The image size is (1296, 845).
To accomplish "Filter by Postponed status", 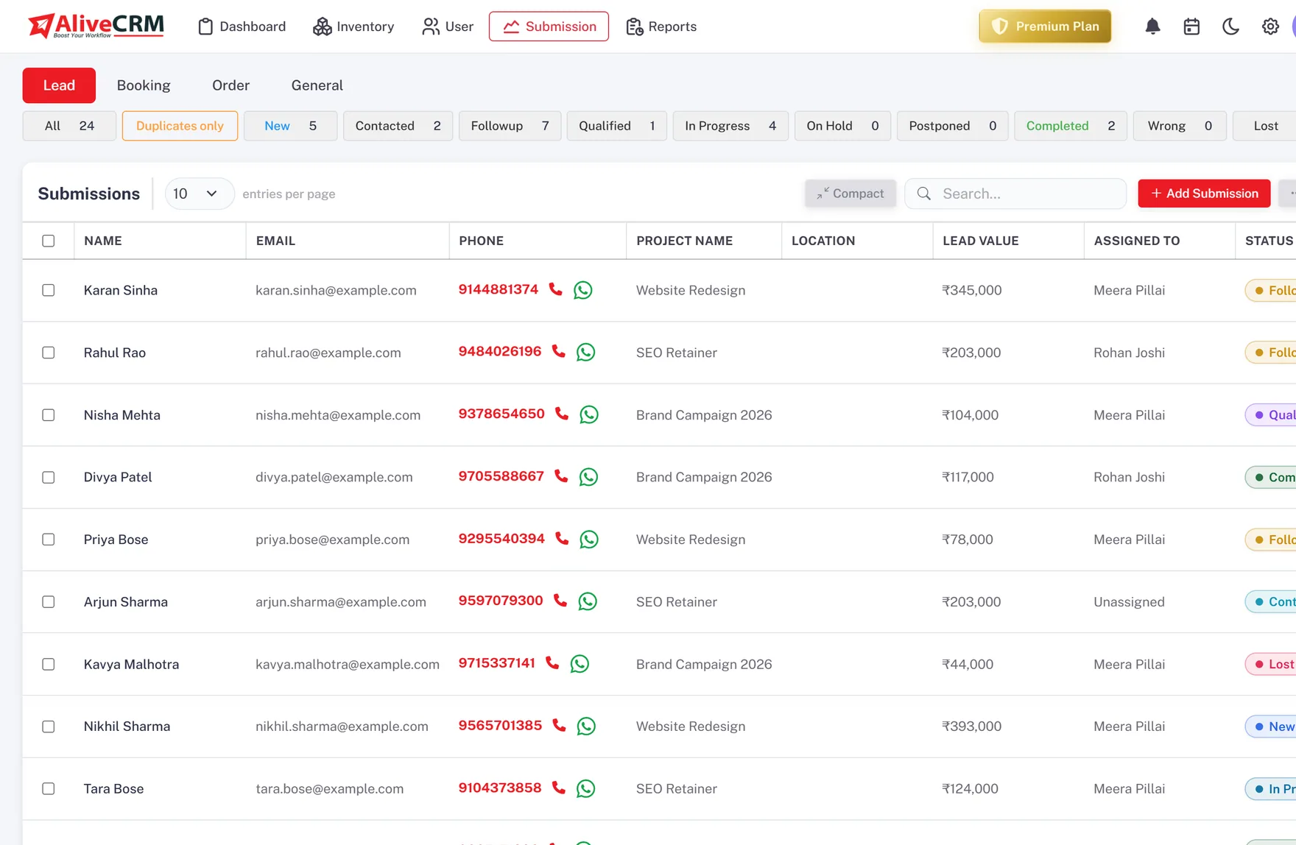I will (952, 126).
